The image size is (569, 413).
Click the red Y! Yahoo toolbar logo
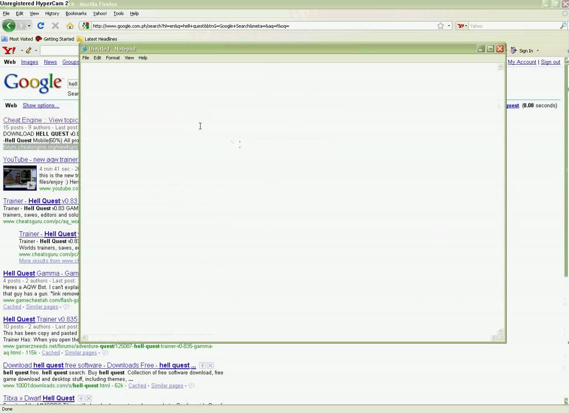(x=9, y=50)
